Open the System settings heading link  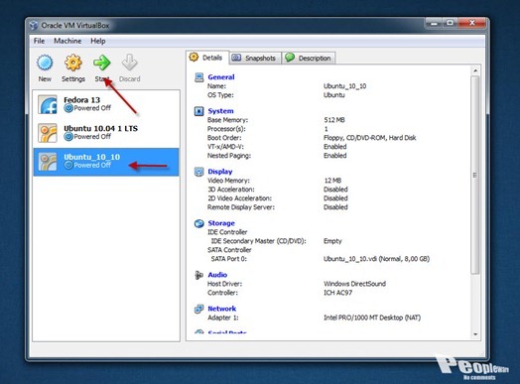click(x=220, y=111)
